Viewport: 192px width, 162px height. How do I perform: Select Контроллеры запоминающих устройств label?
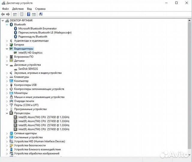39,89
